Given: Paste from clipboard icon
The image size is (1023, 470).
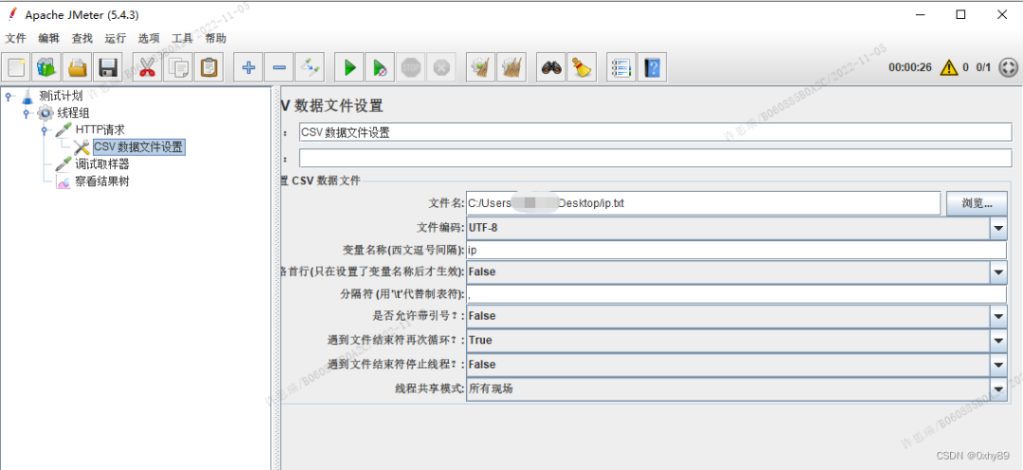Looking at the screenshot, I should [x=208, y=67].
